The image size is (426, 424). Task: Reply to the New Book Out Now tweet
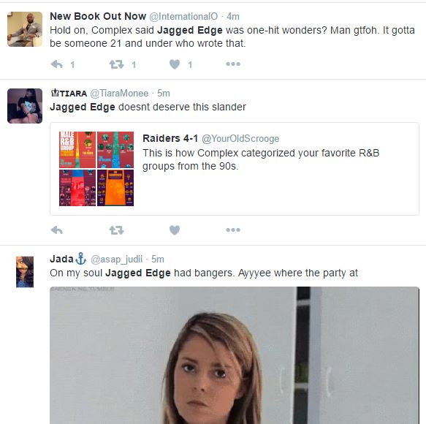tap(57, 64)
